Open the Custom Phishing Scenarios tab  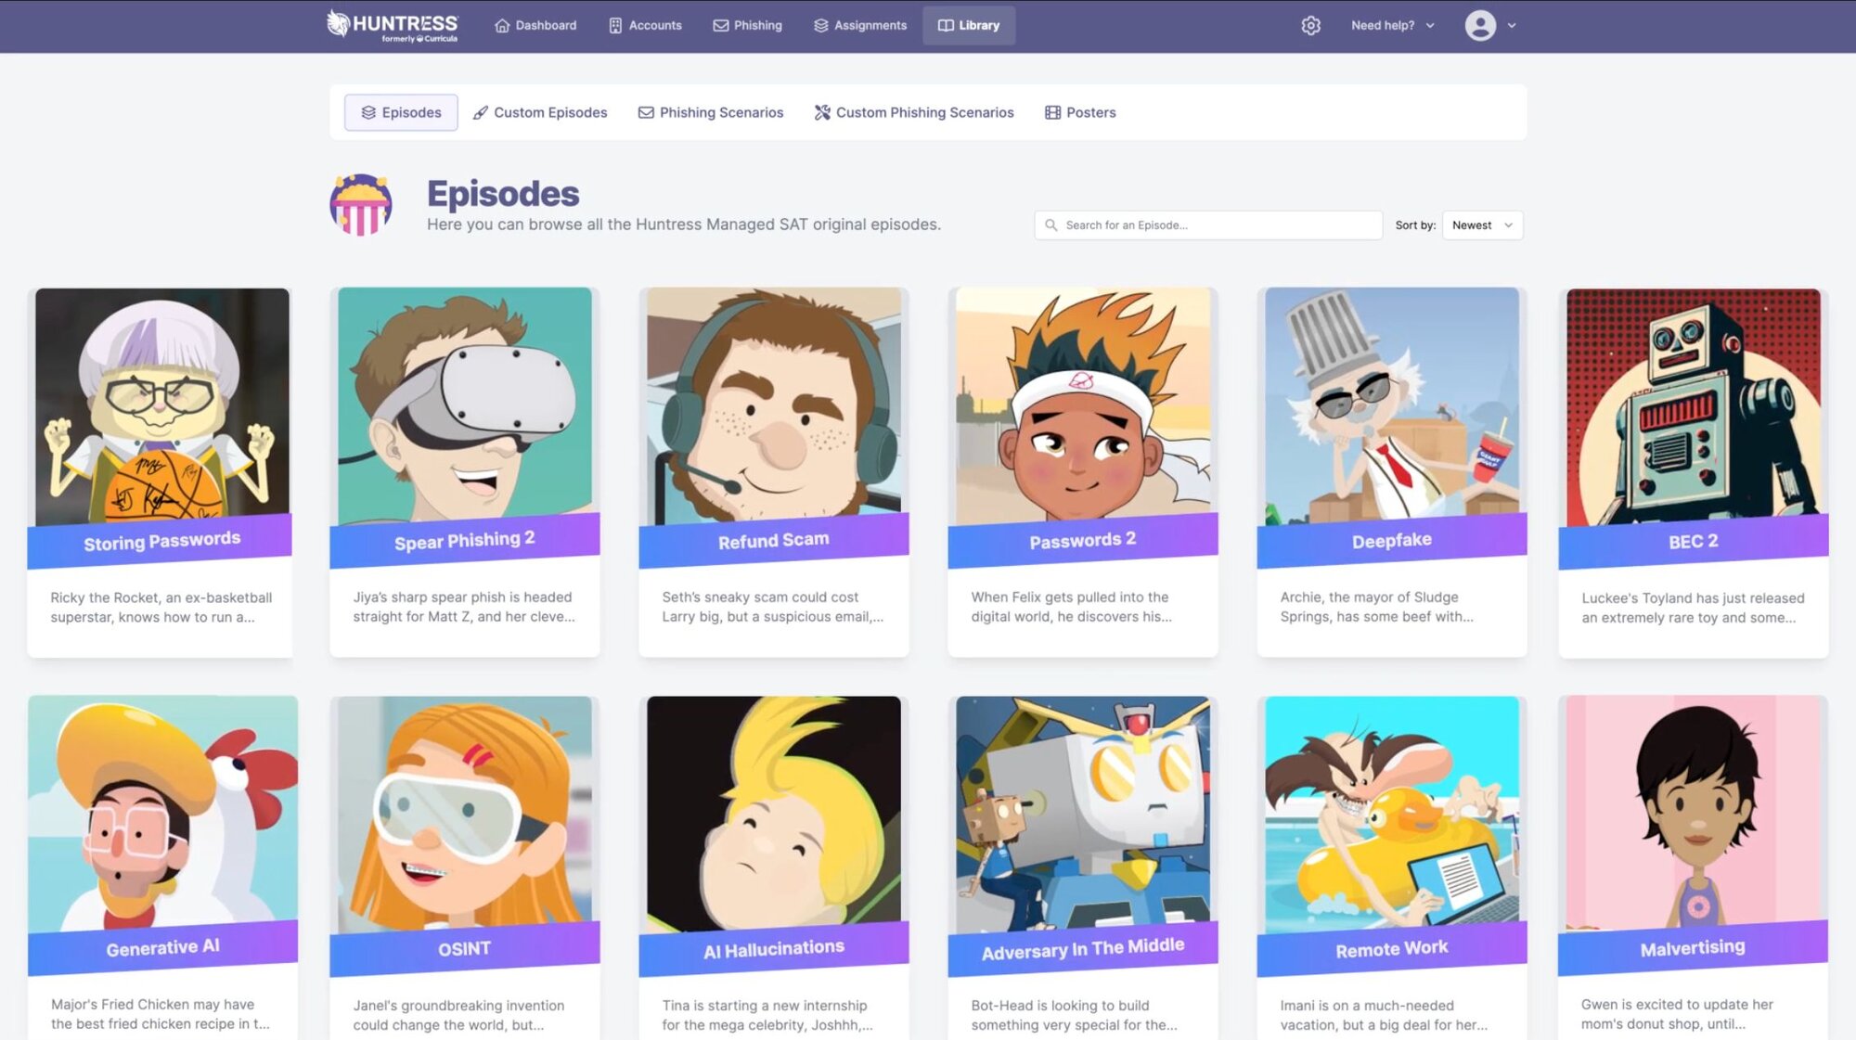914,112
